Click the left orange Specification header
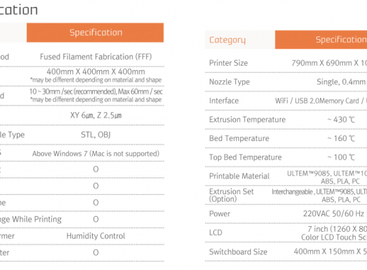 [x=95, y=33]
